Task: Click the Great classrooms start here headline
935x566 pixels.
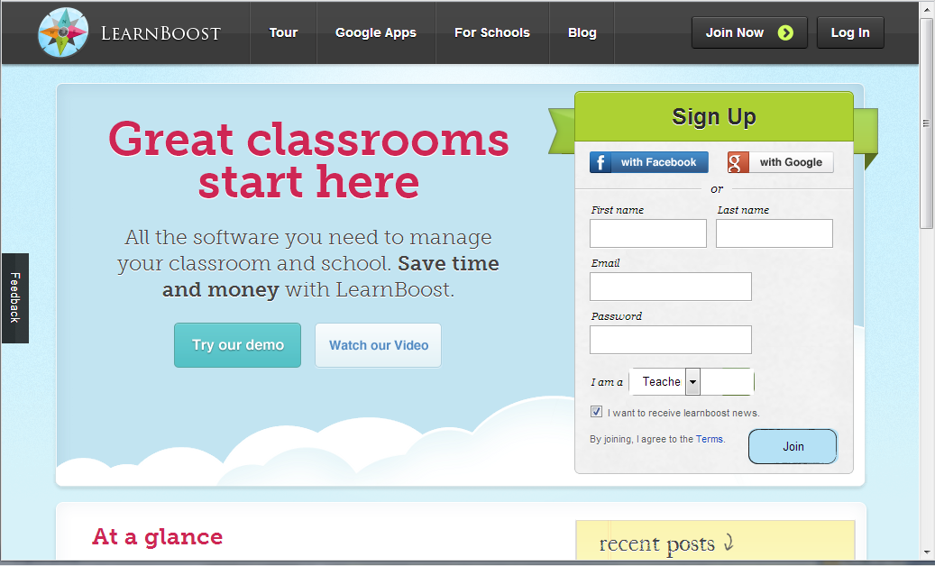Action: click(309, 160)
